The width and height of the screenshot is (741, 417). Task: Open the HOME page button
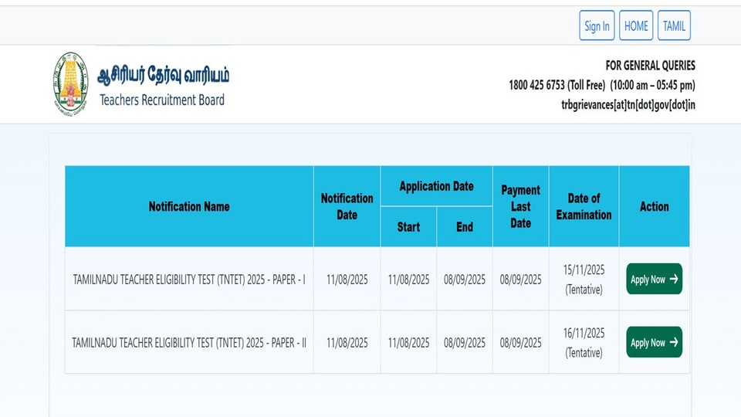[636, 25]
